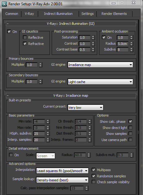Adjust Ambient occlusion Radius spinner
Viewport: 143px width, 195px height.
(x=132, y=44)
